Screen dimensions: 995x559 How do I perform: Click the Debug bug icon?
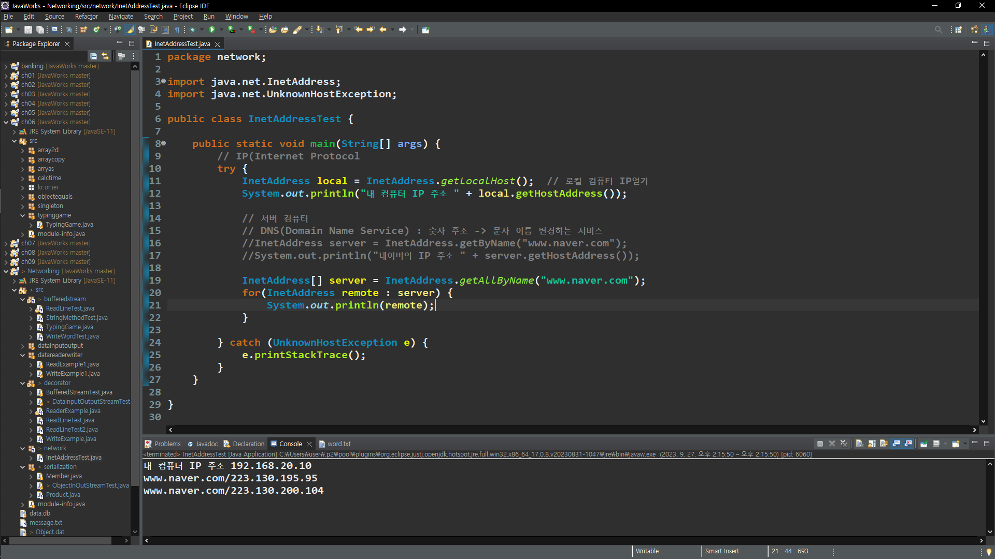click(x=192, y=30)
